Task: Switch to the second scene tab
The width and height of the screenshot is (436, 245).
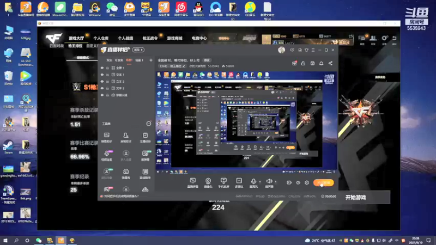Action: pyautogui.click(x=119, y=60)
